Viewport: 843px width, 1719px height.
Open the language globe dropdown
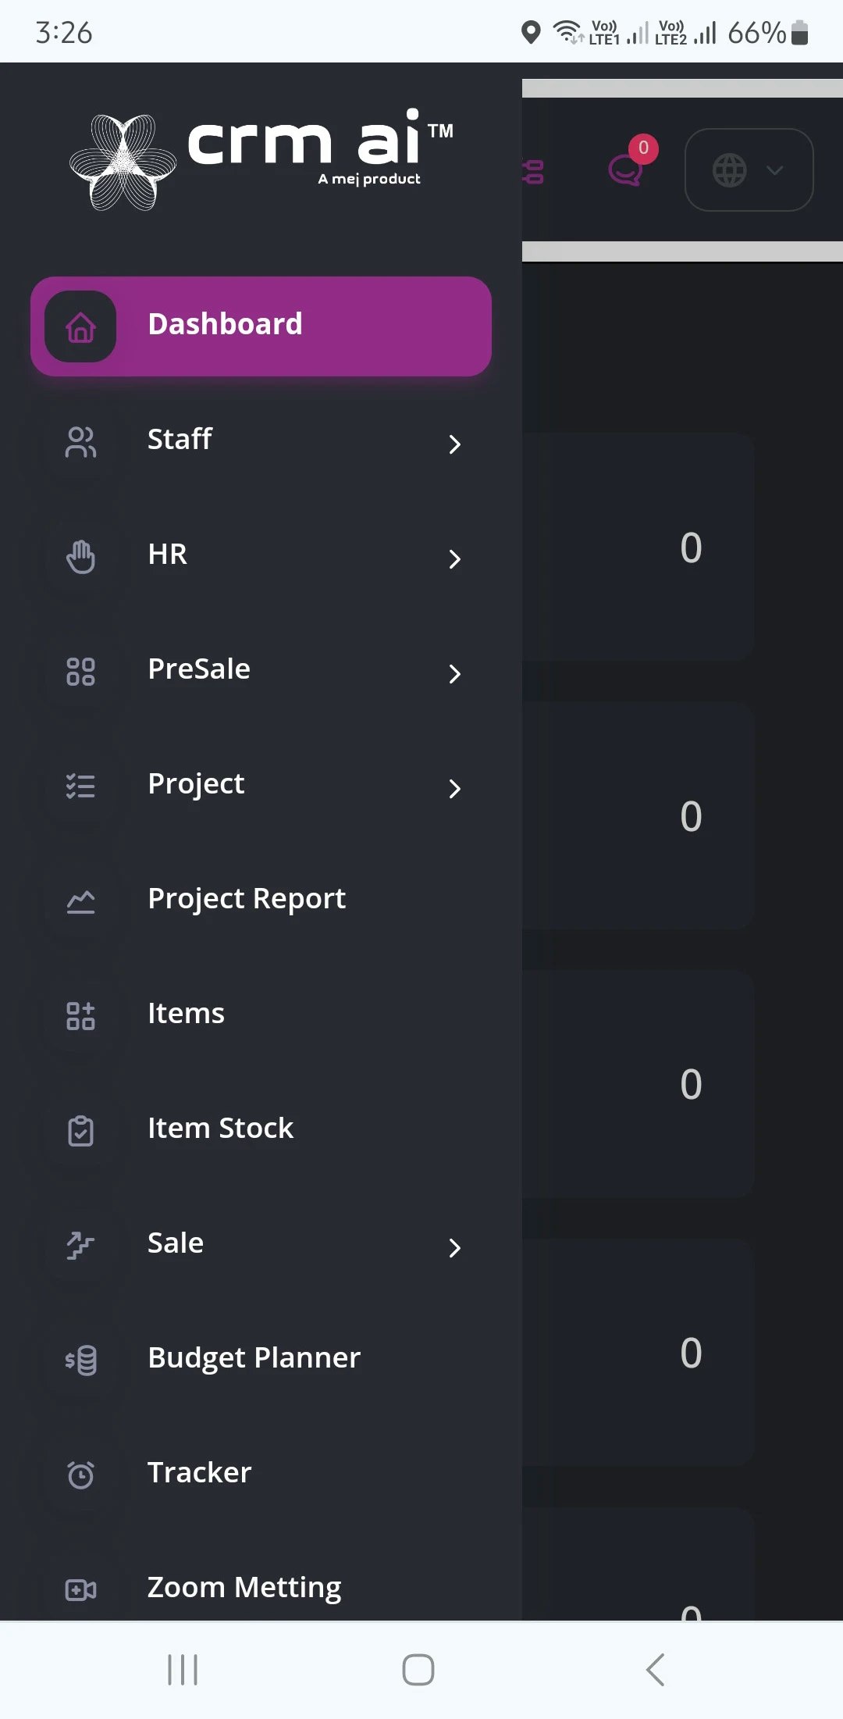tap(749, 170)
